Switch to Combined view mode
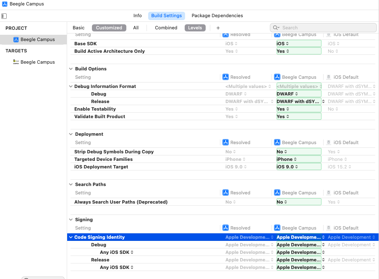Viewport: 379px width, 279px height. [x=166, y=28]
